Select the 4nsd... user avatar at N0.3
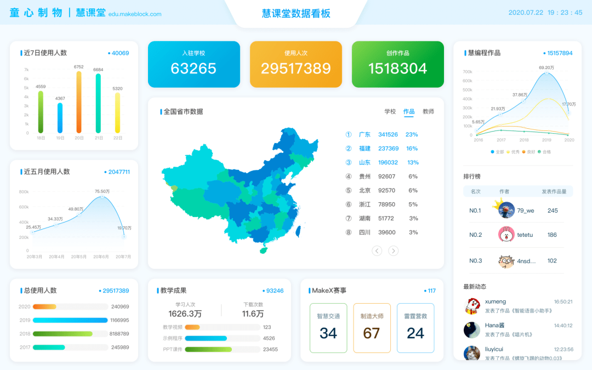Screen dimensions: 592x370 (506, 261)
